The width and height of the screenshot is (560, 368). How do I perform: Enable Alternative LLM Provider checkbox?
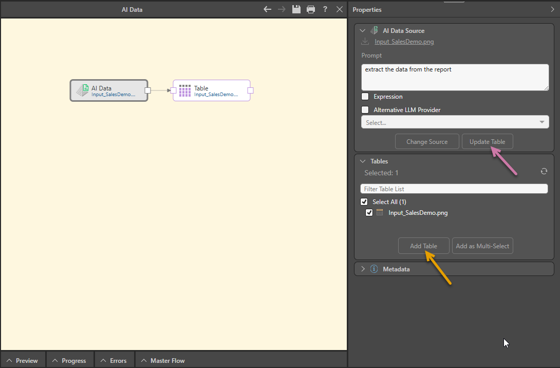click(365, 110)
